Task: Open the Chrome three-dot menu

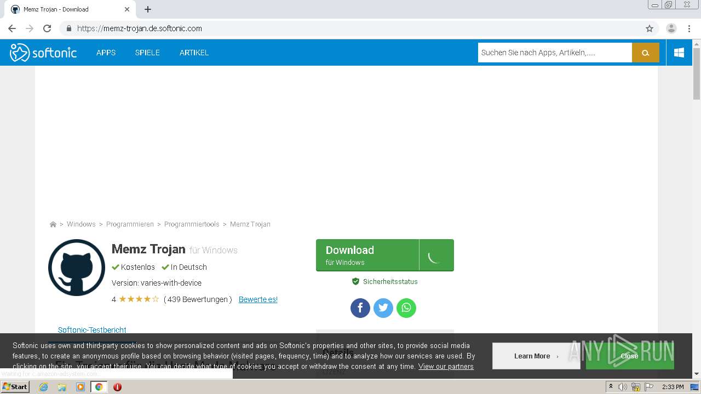Action: [689, 28]
